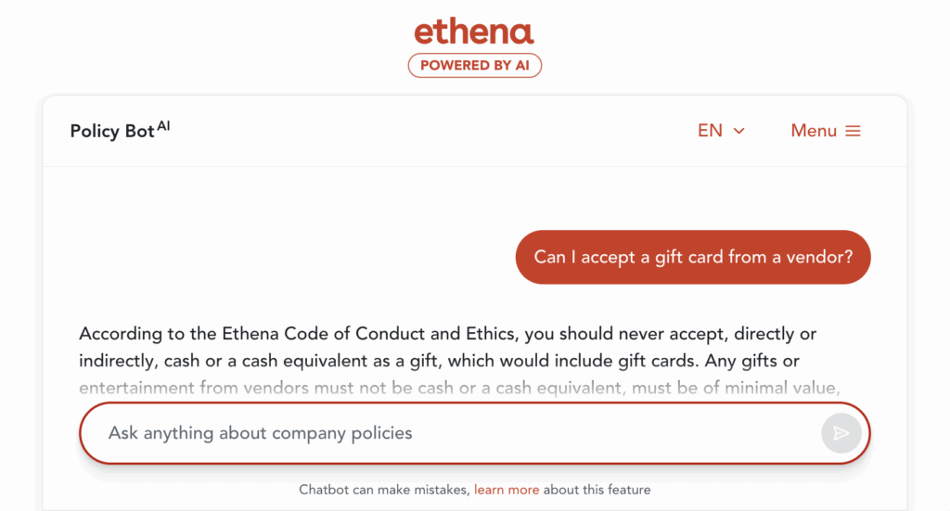Open the Menu label in header

pos(814,131)
